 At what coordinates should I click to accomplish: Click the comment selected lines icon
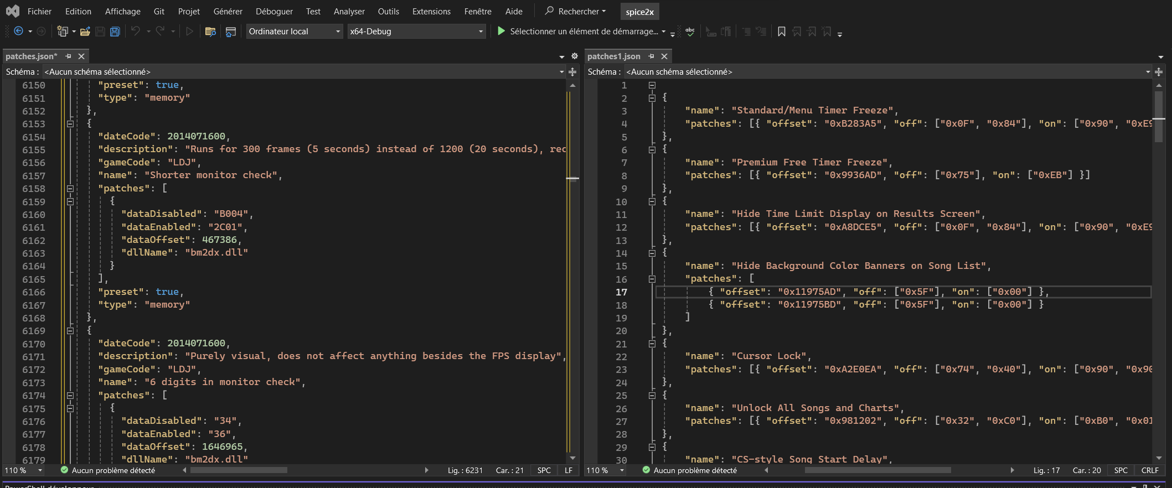click(x=747, y=32)
